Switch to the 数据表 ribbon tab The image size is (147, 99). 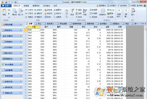(x=26, y=6)
